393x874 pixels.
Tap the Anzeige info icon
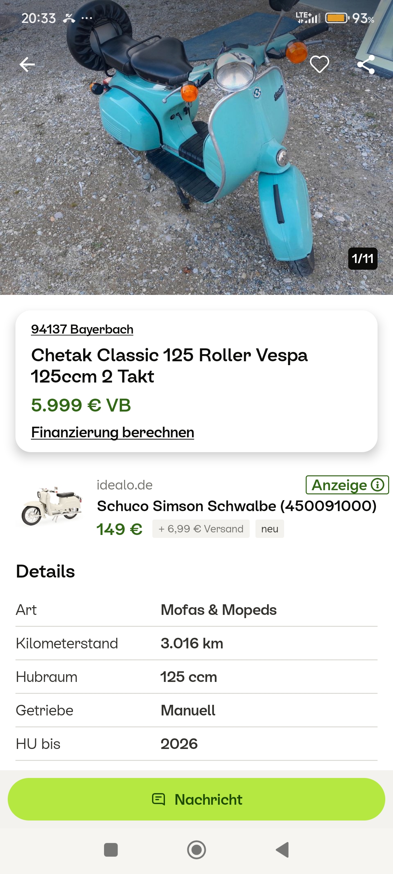click(378, 485)
